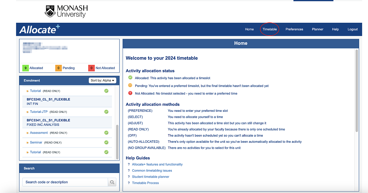Click question mark beside Student timetable planner
The width and height of the screenshot is (368, 193).
(128, 177)
